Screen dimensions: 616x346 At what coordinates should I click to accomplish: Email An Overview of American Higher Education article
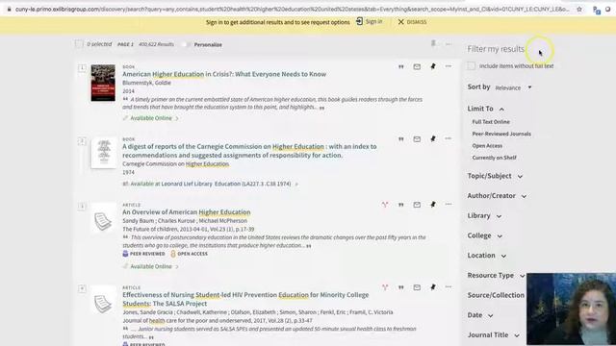(417, 205)
